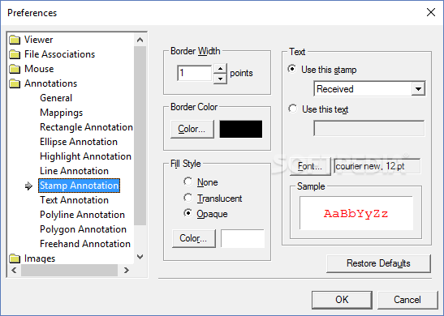Click the Use this text input field
The height and width of the screenshot is (316, 444).
pyautogui.click(x=369, y=128)
